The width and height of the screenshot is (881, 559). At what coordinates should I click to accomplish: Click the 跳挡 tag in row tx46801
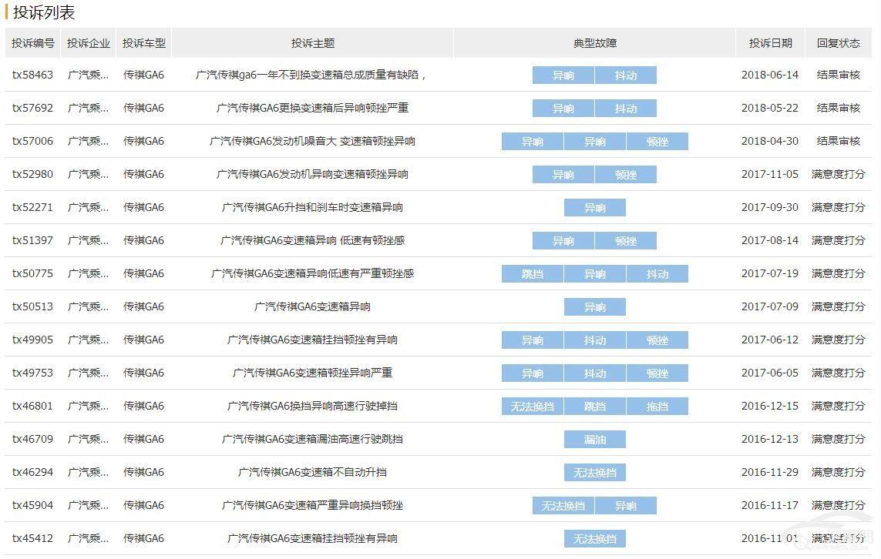coord(594,407)
